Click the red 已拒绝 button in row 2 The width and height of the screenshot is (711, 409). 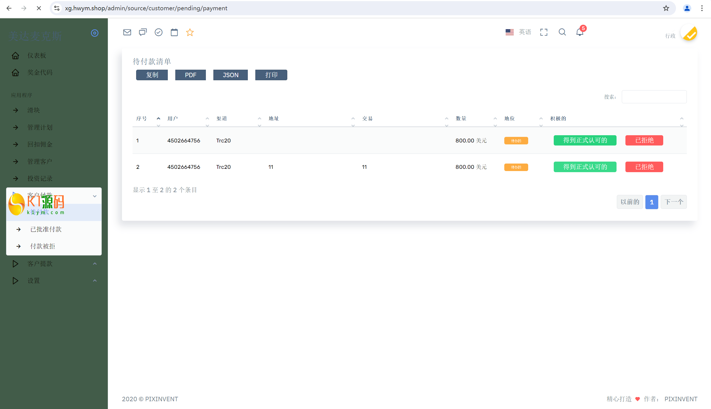click(644, 167)
